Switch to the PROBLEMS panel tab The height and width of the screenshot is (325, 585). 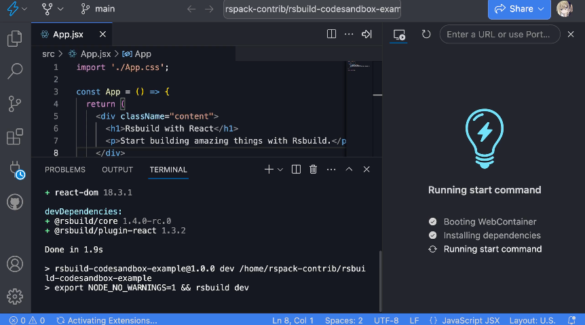(65, 170)
